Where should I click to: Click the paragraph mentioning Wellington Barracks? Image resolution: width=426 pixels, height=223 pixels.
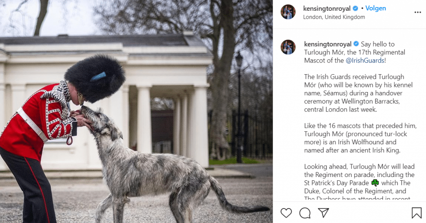click(x=358, y=93)
